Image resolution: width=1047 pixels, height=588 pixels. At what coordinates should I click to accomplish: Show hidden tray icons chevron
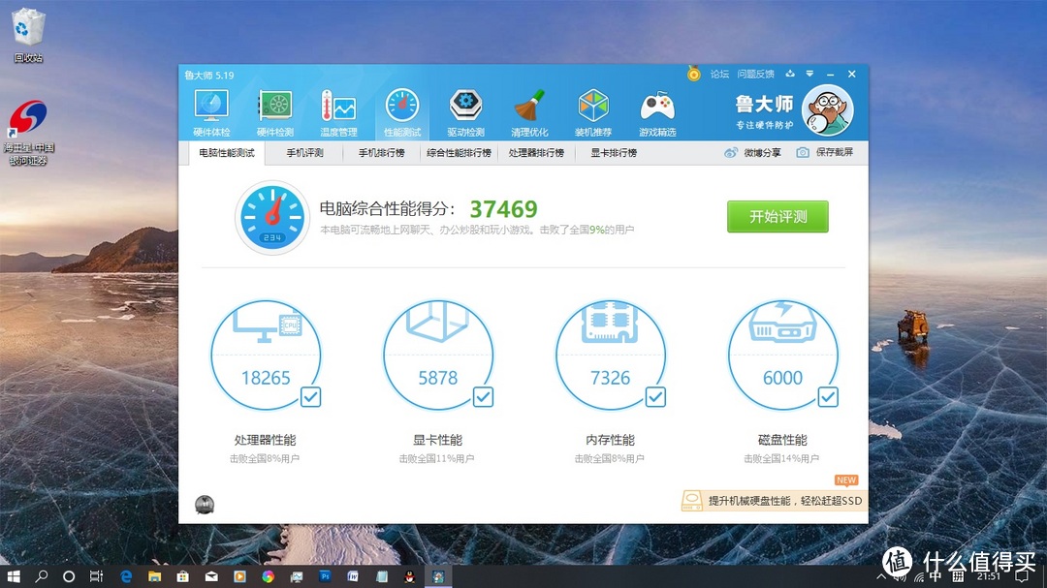[x=880, y=576]
